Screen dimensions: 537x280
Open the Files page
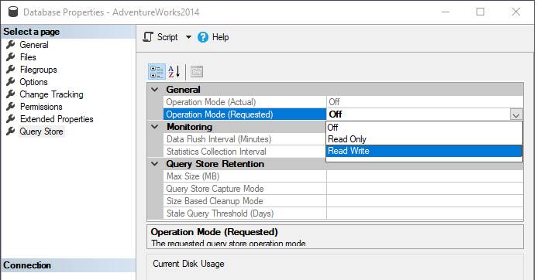28,57
